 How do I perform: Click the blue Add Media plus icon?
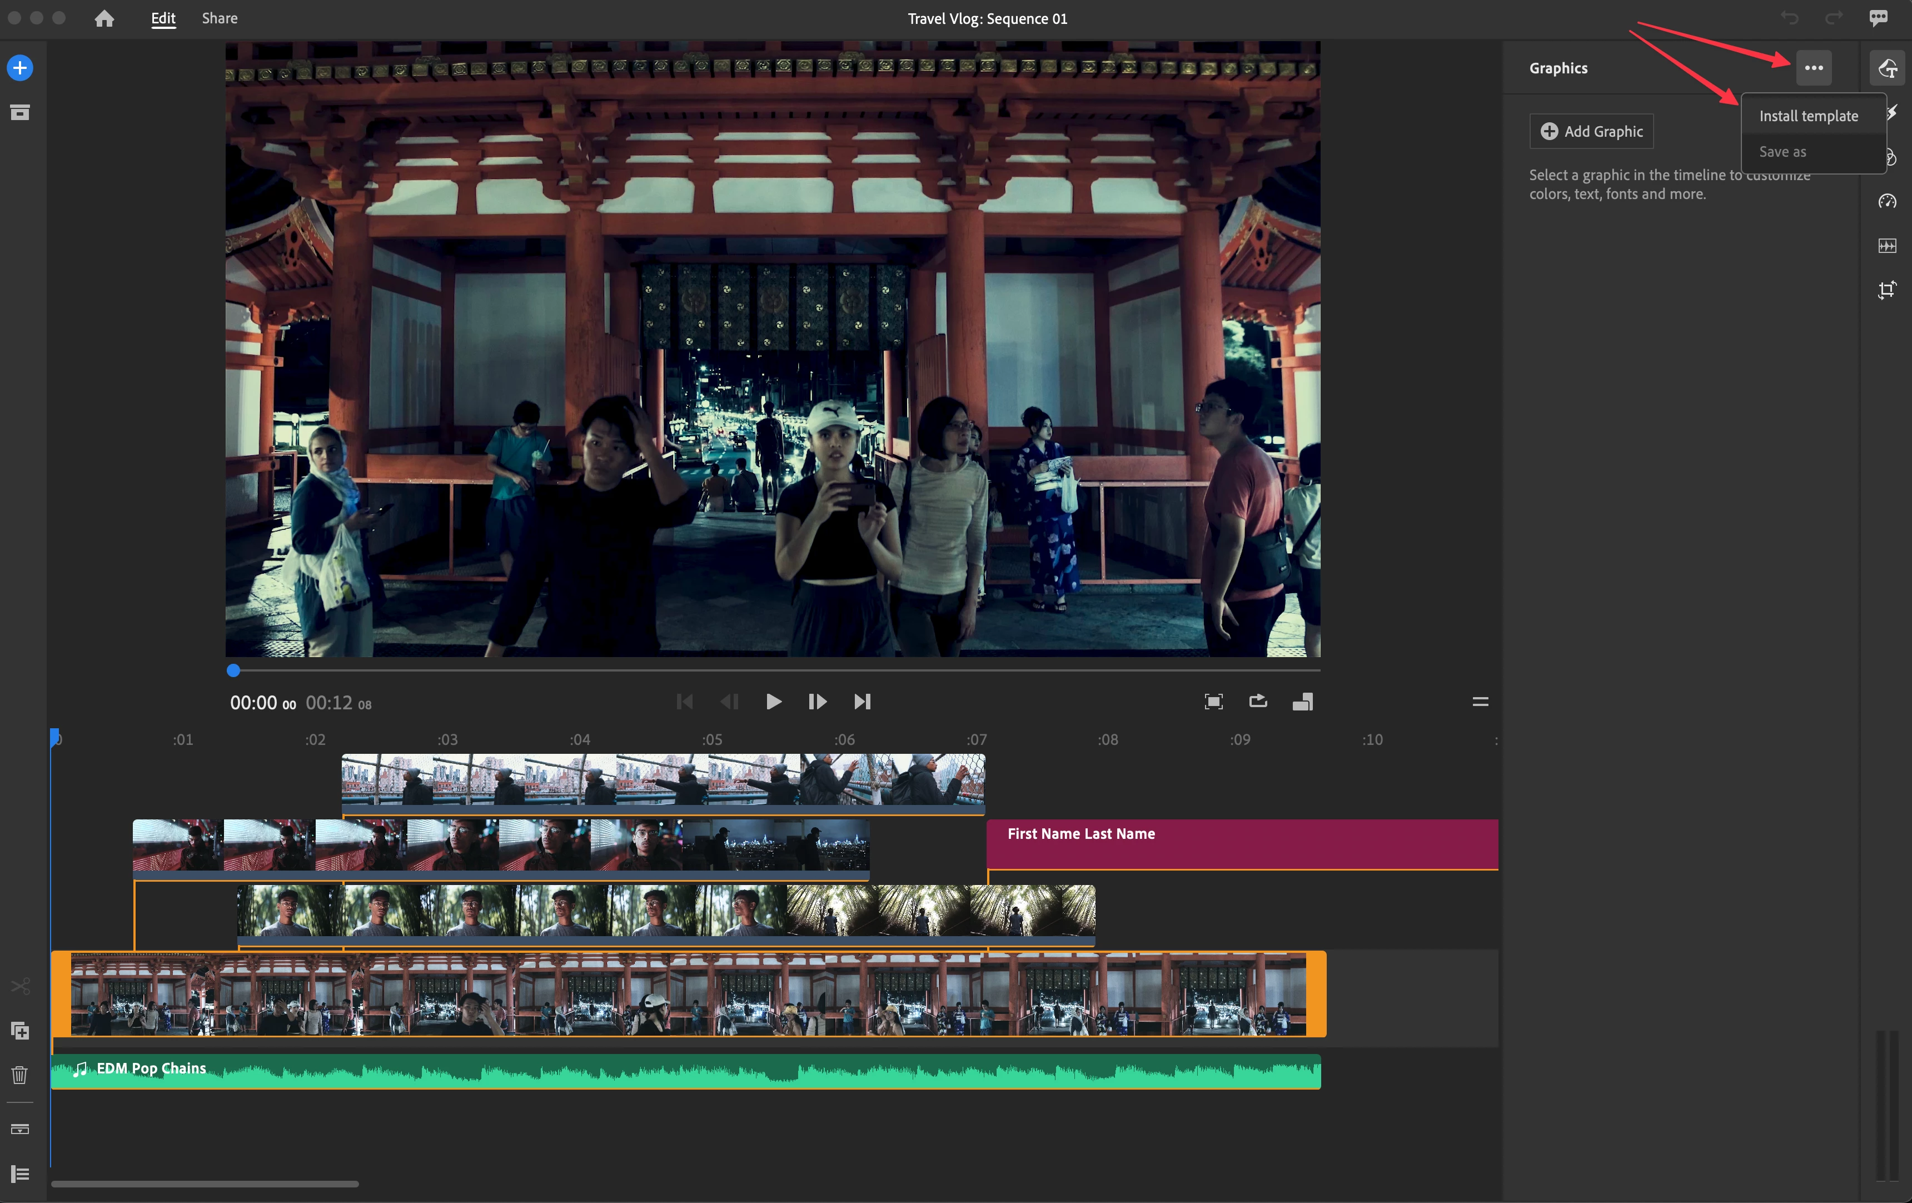coord(20,67)
